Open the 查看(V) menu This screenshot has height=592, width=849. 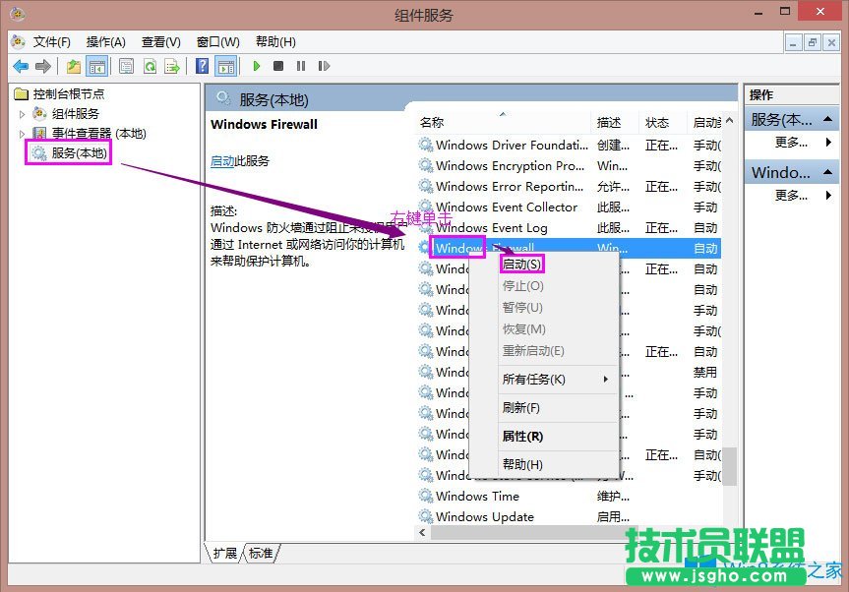159,41
